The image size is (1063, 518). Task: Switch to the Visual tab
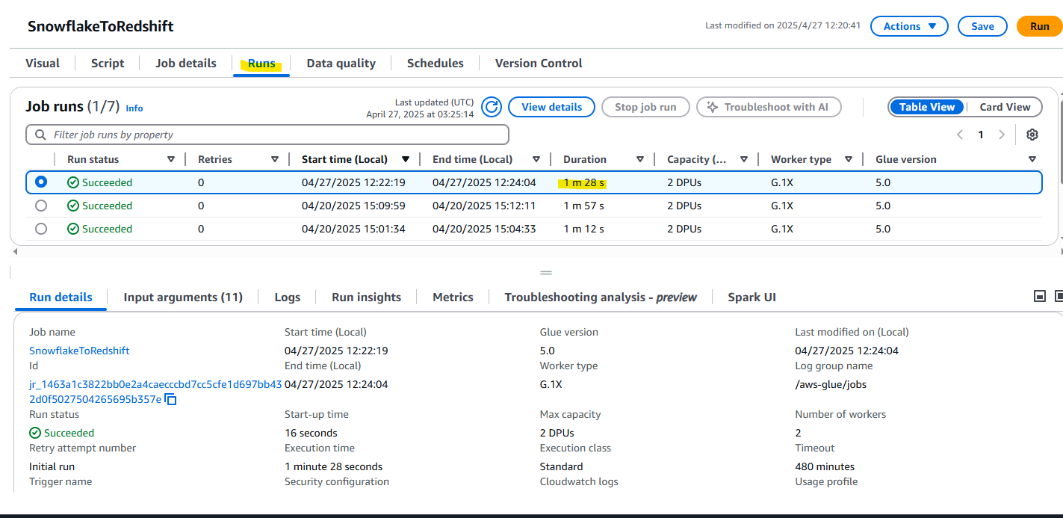point(43,64)
